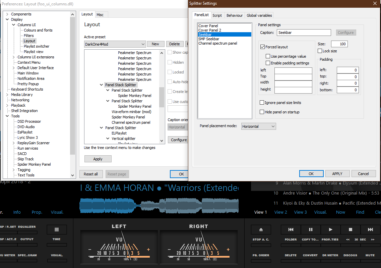Viewport: 381px width, 268px height.
Task: Open the Panel placement mode dropdown
Action: point(258,126)
